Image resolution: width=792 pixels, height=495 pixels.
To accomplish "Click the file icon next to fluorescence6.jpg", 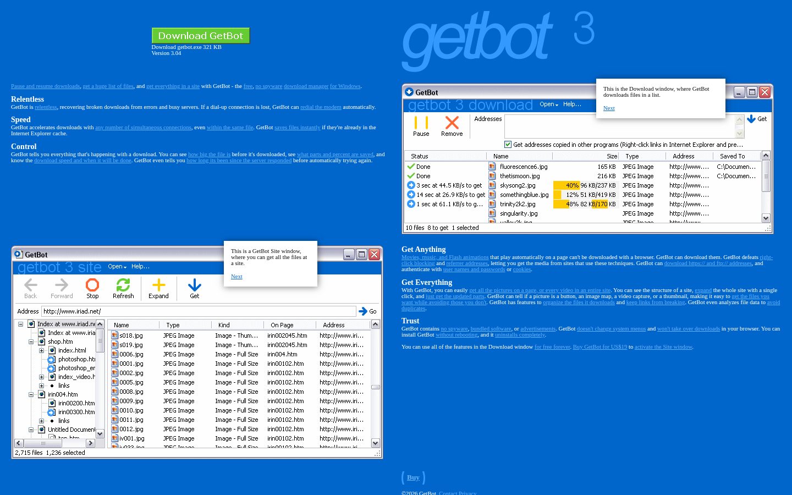I will tap(492, 167).
